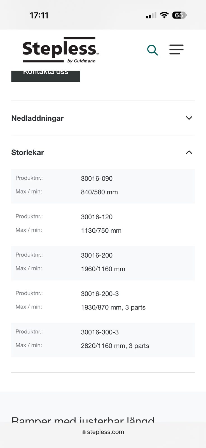Tap the 17:11 clock

coord(39,15)
